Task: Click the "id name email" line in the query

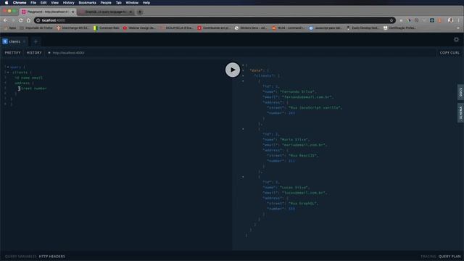Action: click(29, 78)
